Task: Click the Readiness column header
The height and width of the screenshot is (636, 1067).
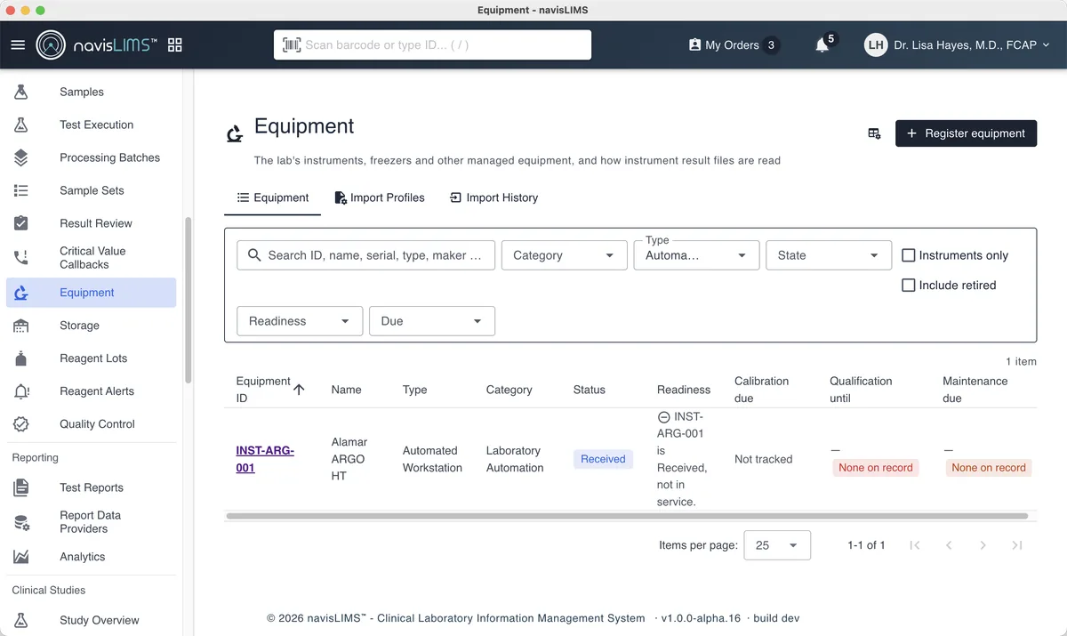Action: click(684, 390)
